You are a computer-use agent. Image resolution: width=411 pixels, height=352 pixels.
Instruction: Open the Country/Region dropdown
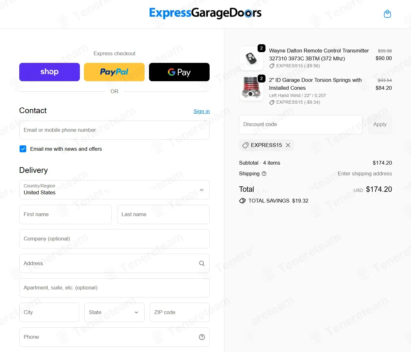pyautogui.click(x=114, y=190)
